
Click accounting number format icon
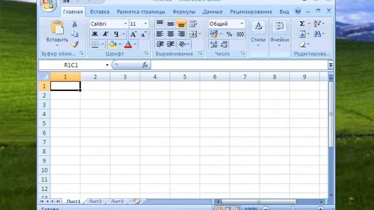tap(213, 34)
